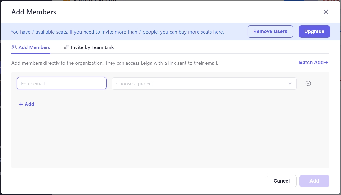
Task: Open the Invite by Team Link tab
Action: [92, 47]
